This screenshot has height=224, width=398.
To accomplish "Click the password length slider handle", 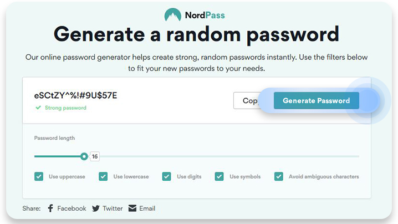I will click(84, 156).
